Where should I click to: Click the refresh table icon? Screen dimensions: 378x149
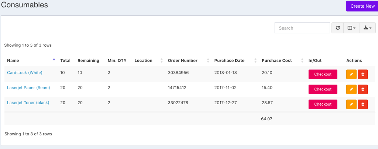[337, 28]
